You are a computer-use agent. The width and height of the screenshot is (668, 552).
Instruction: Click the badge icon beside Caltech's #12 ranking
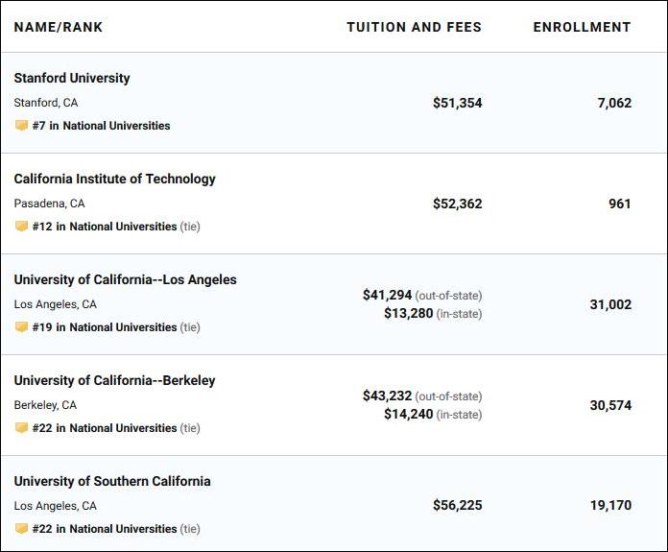[x=21, y=227]
